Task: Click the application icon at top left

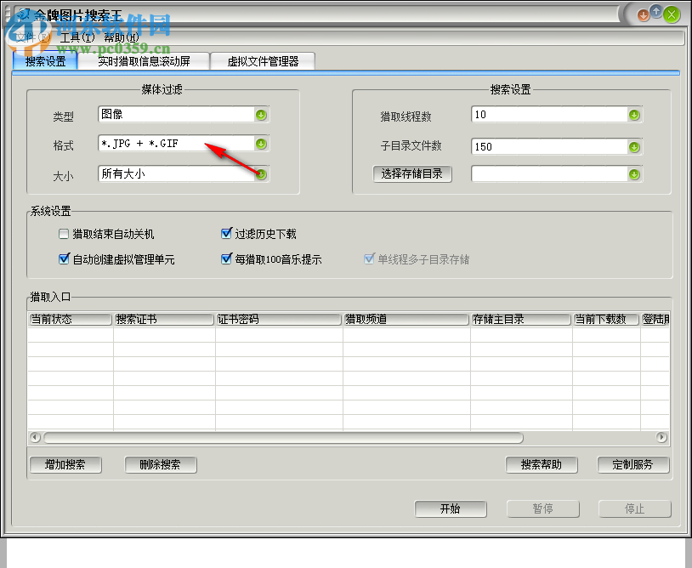Action: [x=23, y=14]
